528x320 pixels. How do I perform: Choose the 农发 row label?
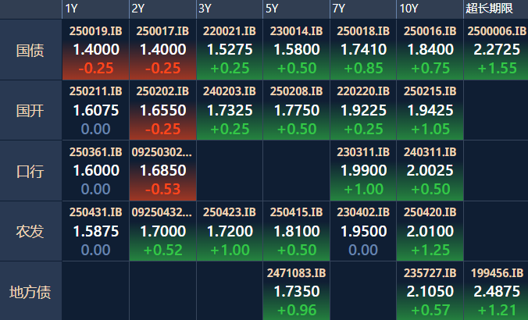tap(30, 232)
